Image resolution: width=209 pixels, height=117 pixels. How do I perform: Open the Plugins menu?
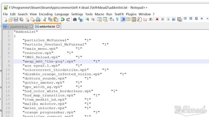click(131, 14)
